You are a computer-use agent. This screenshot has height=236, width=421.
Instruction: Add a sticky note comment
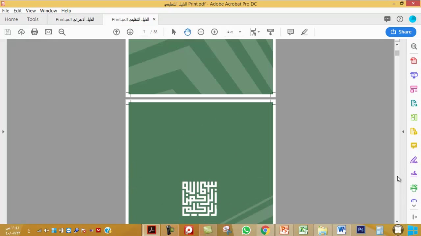tap(290, 32)
